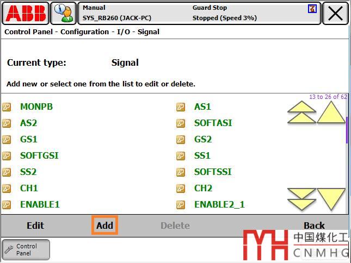Move down one row with single down arrow
This screenshot has width=351, height=263.
pos(331,199)
